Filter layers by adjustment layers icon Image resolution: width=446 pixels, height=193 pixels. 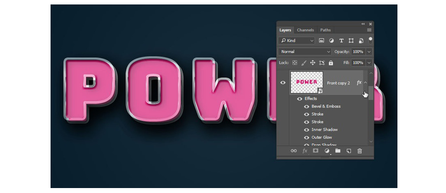click(332, 41)
